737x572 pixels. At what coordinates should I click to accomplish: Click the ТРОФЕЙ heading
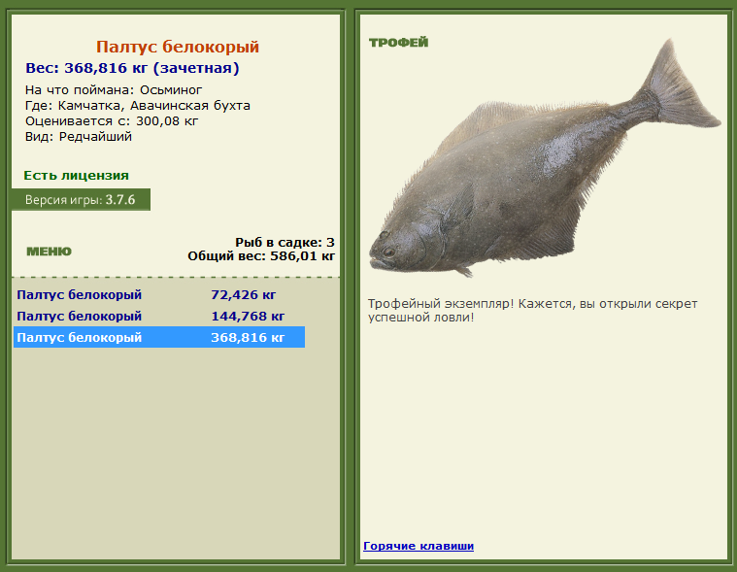click(x=398, y=43)
